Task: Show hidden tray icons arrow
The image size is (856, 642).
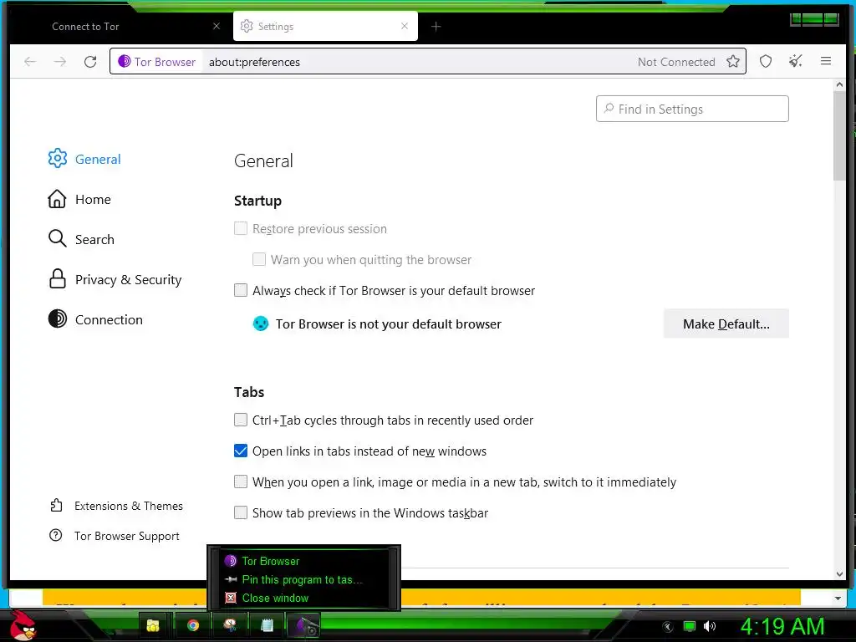Action: pyautogui.click(x=668, y=627)
